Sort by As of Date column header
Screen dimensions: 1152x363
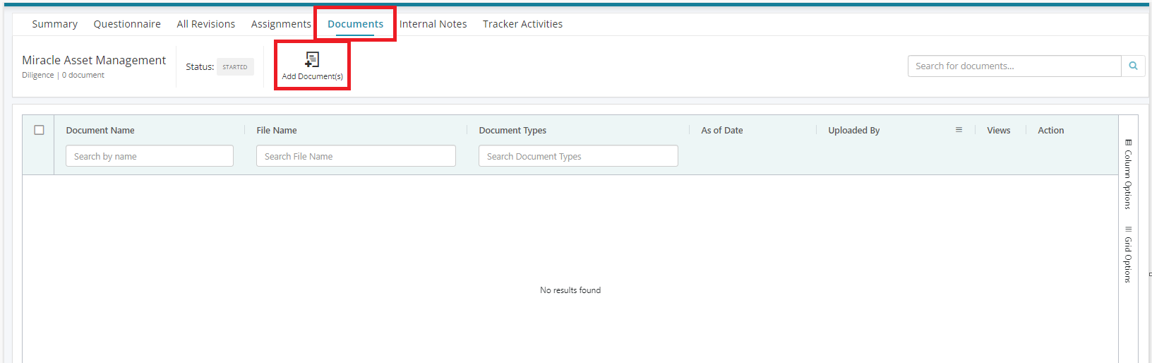(722, 130)
